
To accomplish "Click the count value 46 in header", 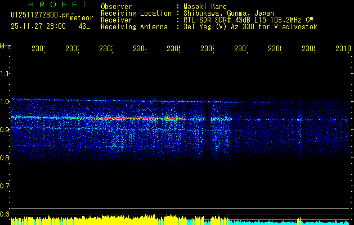I will pos(82,26).
